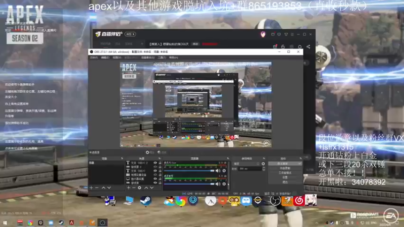Screen dimensions: 404x227
Task: Open Steam icon in the dock
Action: point(145,201)
